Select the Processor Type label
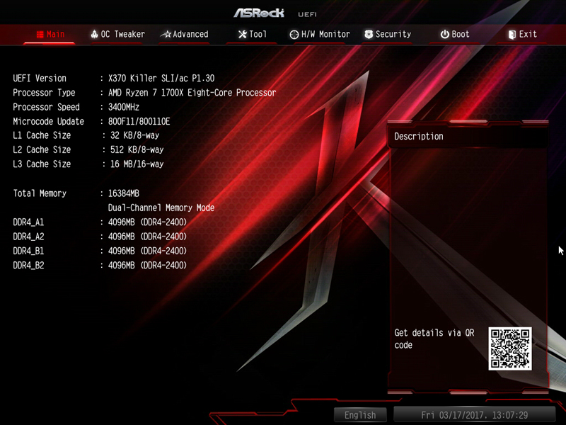566x425 pixels. point(44,93)
